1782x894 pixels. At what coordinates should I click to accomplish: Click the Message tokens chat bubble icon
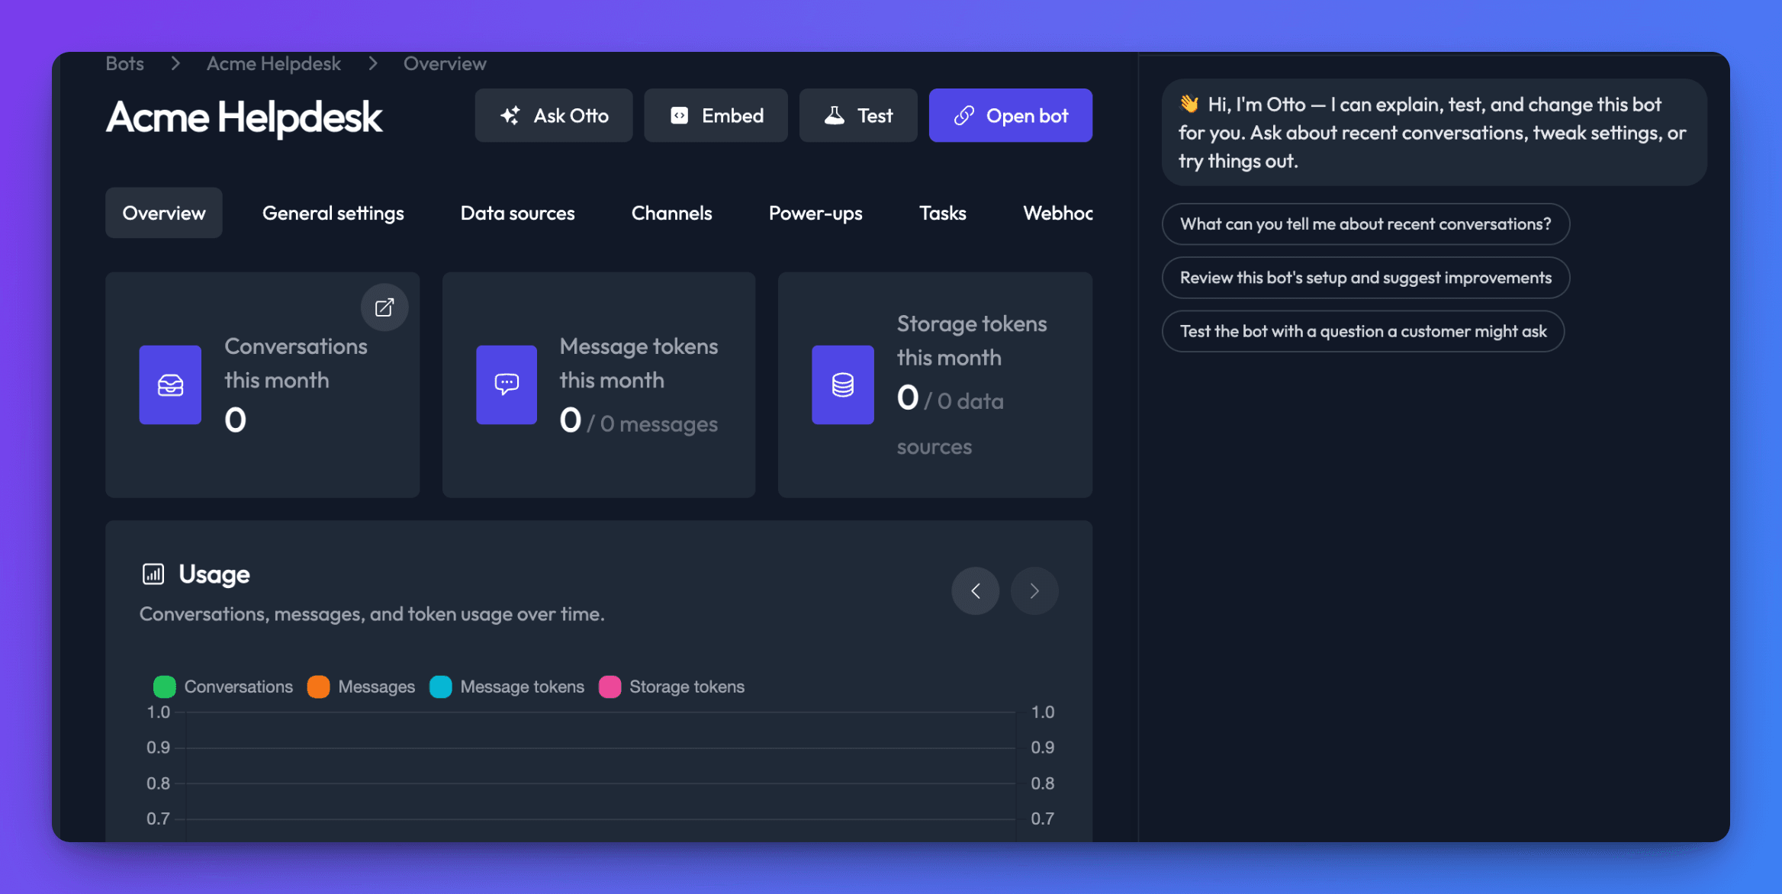507,384
